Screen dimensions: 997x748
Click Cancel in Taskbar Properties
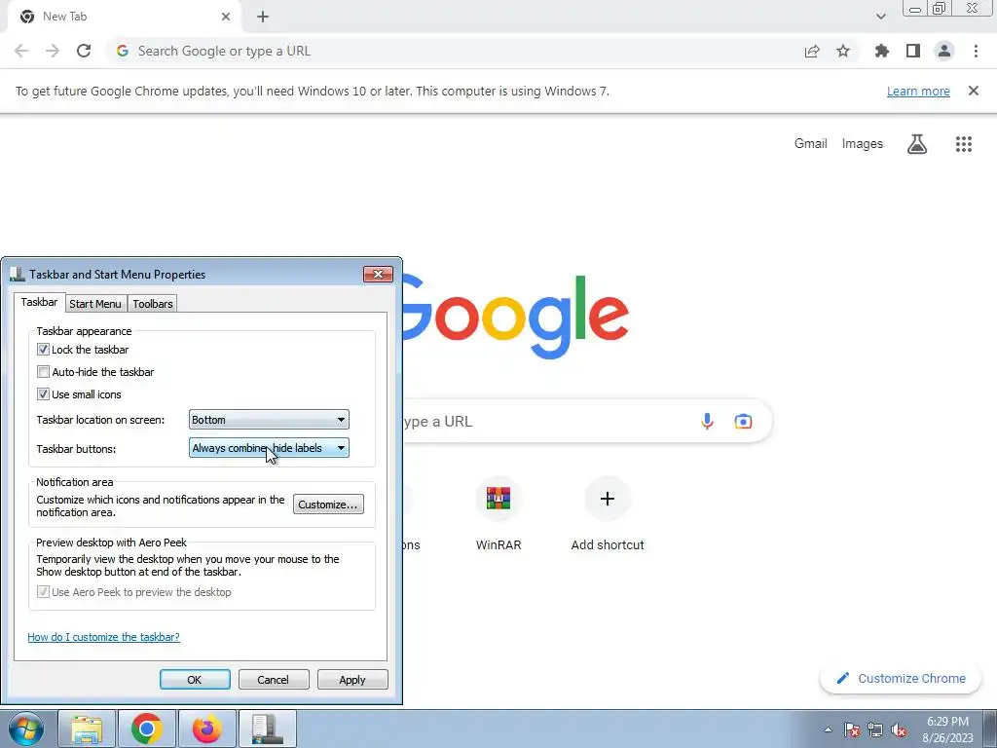pos(274,679)
